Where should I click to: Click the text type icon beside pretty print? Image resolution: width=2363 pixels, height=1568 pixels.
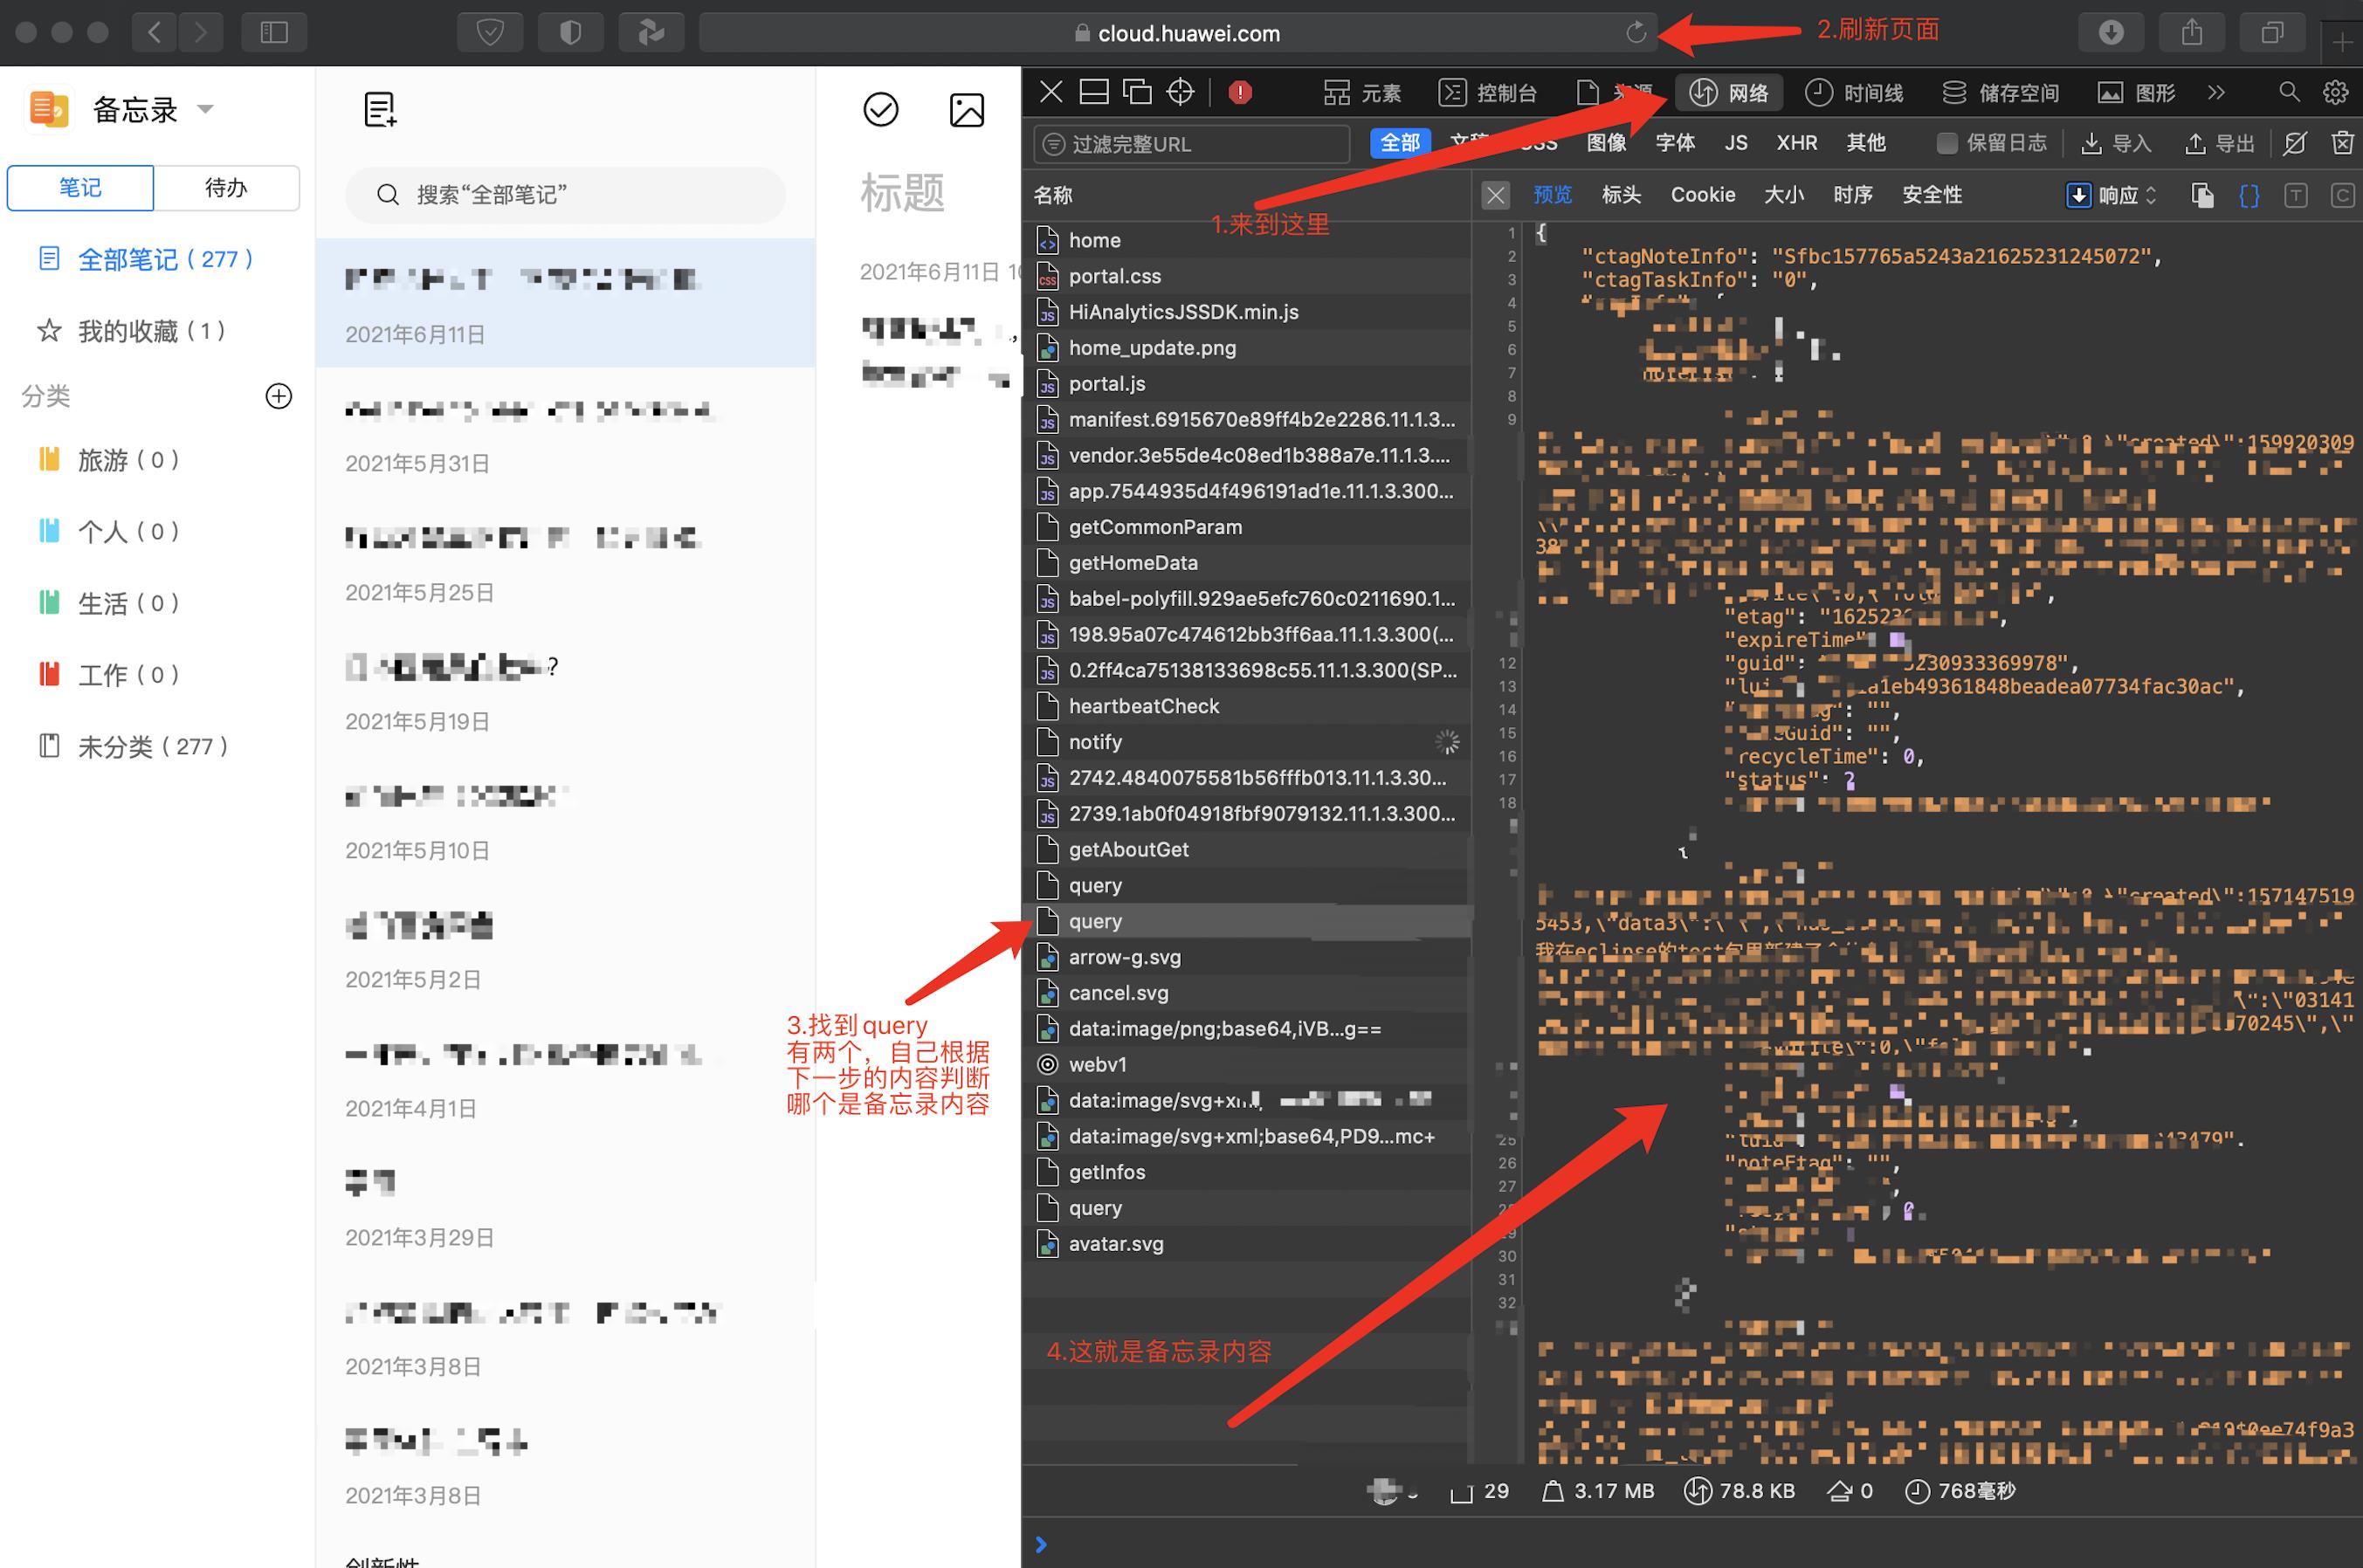(2296, 195)
